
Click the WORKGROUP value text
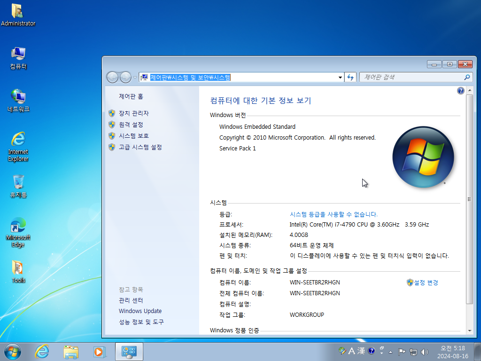[x=307, y=315]
